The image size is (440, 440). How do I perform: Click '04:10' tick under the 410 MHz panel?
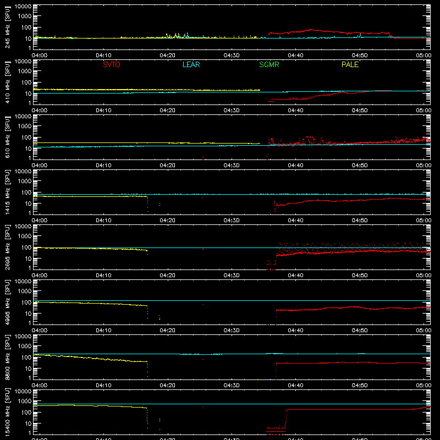point(103,111)
